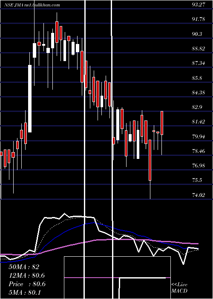Click the 90.3 price axis label
The height and width of the screenshot is (299, 213).
click(x=197, y=34)
